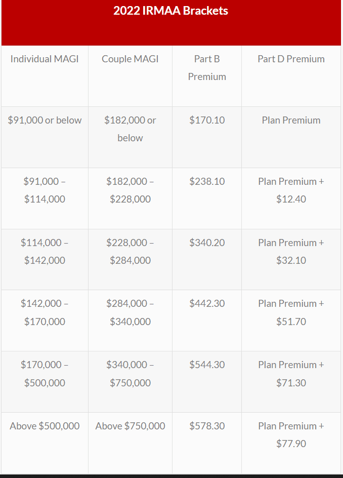Select the Above $500,000 cell

(45, 426)
